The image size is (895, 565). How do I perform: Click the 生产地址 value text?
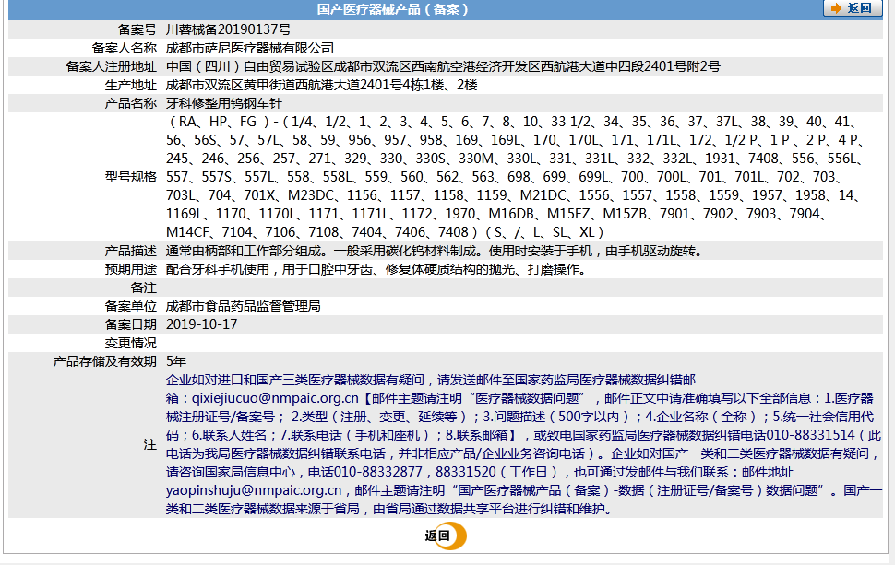point(322,85)
